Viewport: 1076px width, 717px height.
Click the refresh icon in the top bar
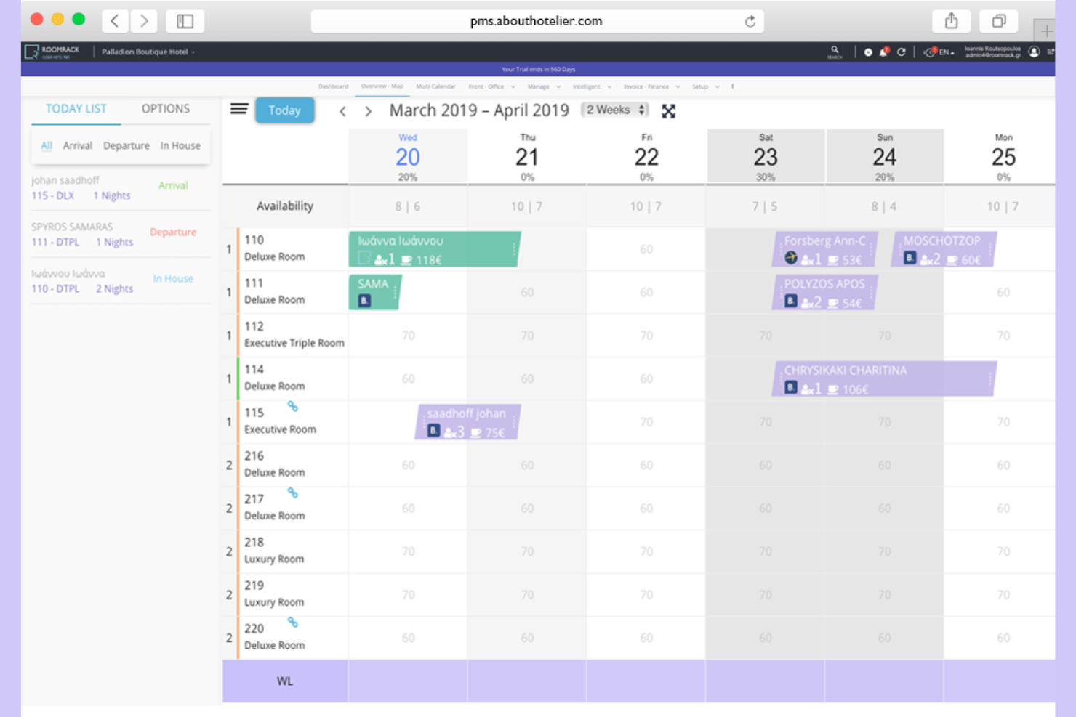(x=902, y=52)
